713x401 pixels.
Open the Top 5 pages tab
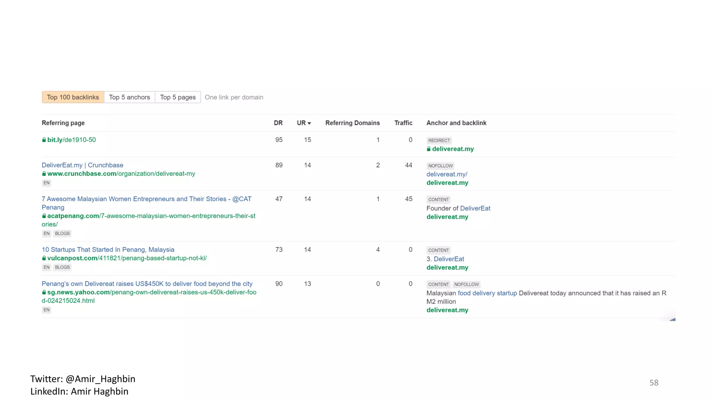point(178,97)
